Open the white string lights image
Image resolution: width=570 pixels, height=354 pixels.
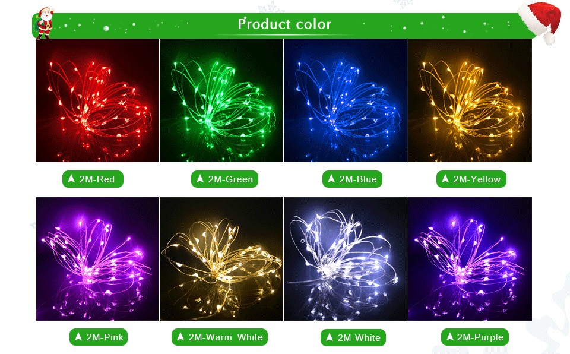tap(346, 259)
